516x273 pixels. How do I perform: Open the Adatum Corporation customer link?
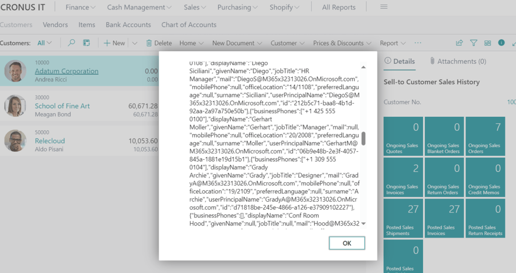coord(67,72)
